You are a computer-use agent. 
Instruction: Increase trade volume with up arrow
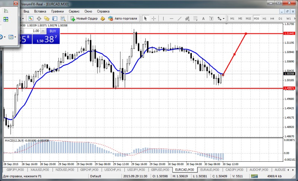point(43,31)
